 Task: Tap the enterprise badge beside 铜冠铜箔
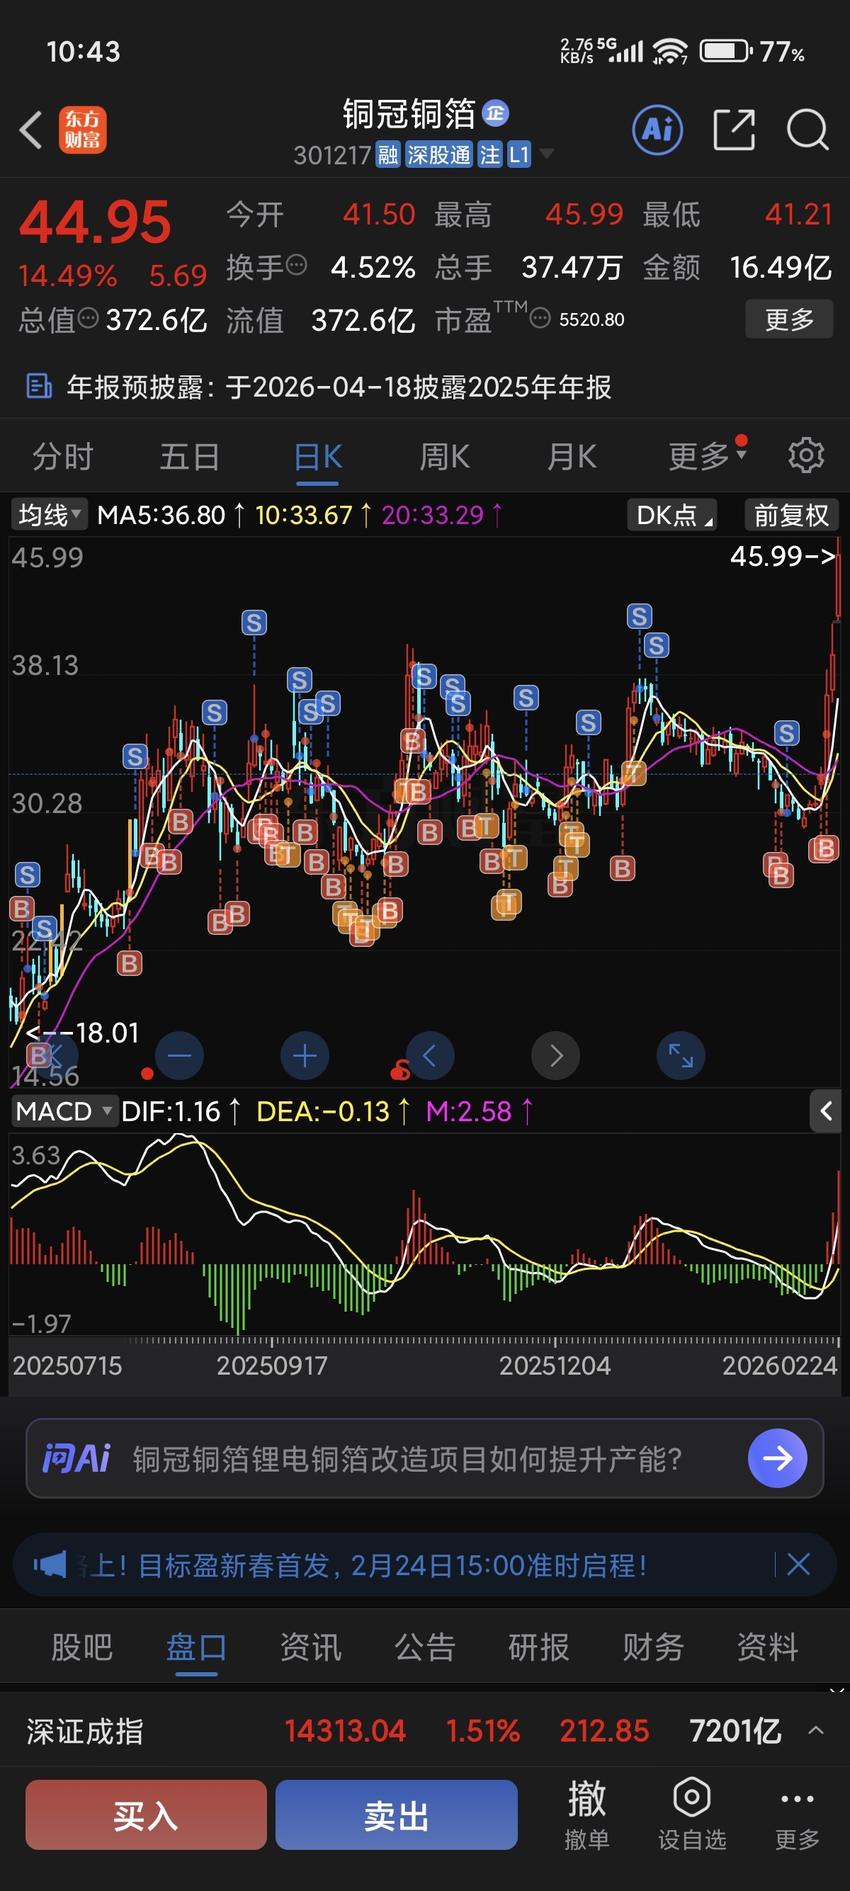pyautogui.click(x=495, y=113)
